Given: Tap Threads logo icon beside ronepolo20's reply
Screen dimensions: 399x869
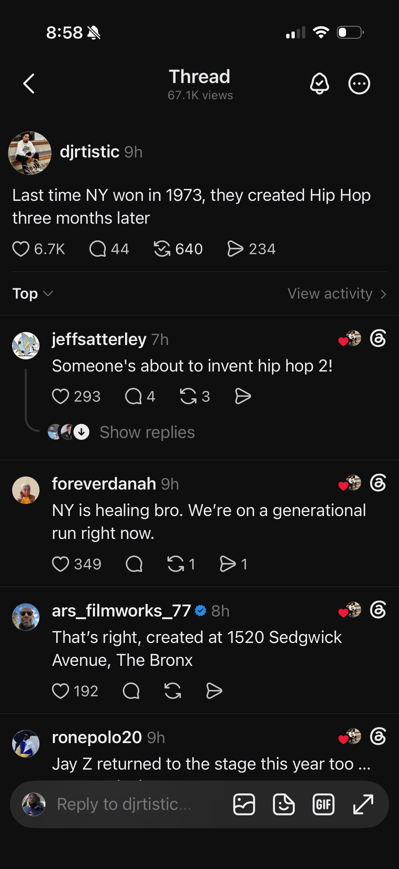Looking at the screenshot, I should click(x=378, y=736).
